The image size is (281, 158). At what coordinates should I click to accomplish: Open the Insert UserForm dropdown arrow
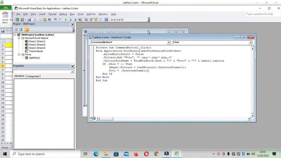tap(25, 19)
